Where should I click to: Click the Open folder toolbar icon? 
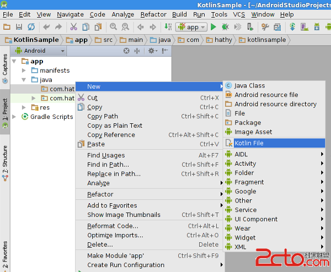pyautogui.click(x=7, y=27)
